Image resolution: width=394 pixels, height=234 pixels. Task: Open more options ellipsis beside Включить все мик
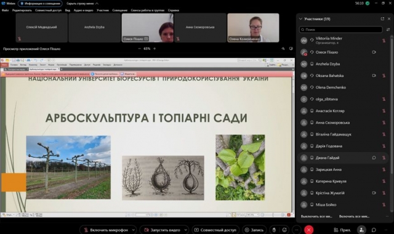pos(387,216)
